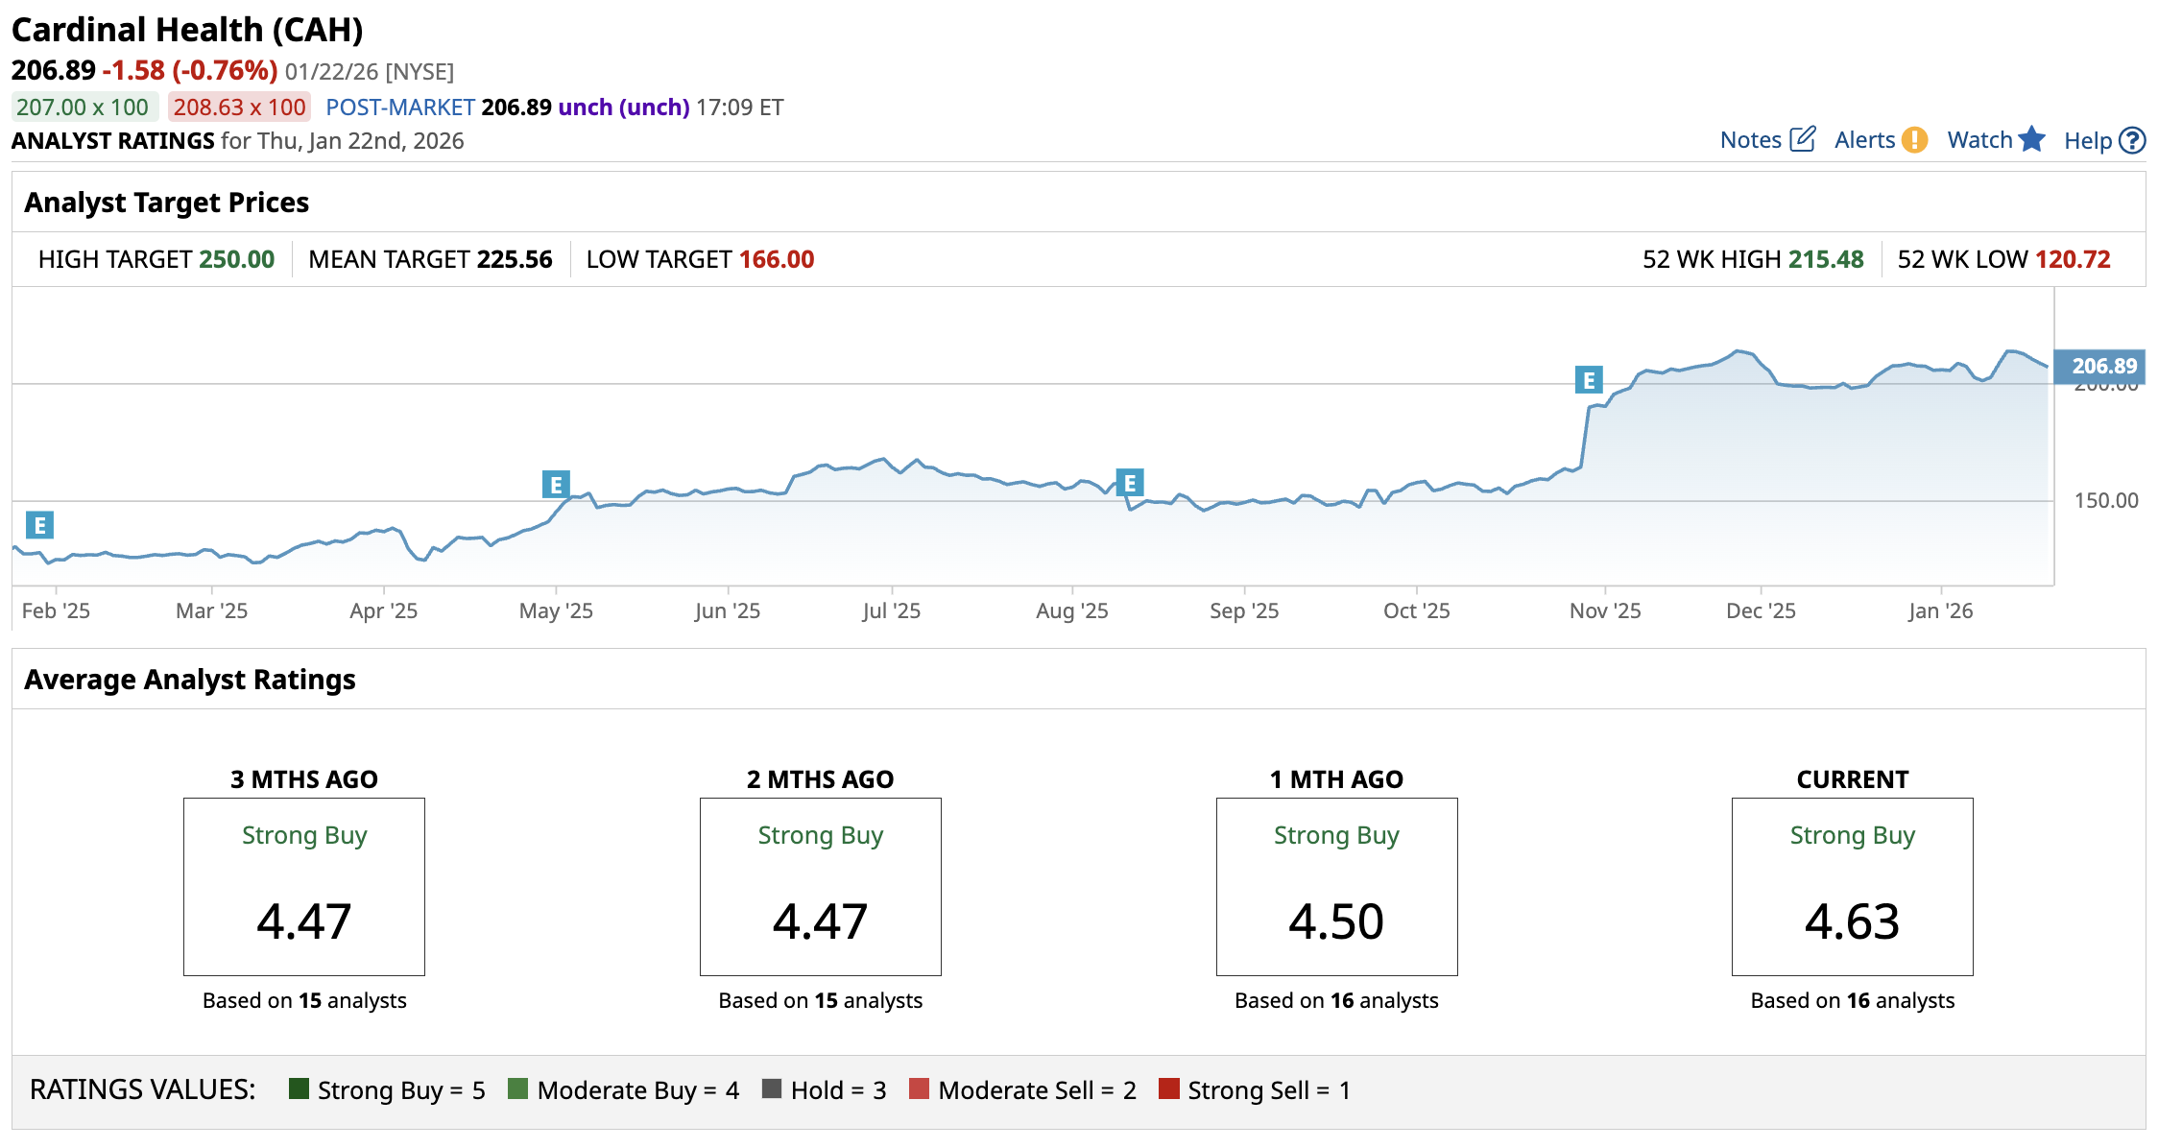Open the Help question mark icon
The height and width of the screenshot is (1148, 2158).
pos(2132,141)
